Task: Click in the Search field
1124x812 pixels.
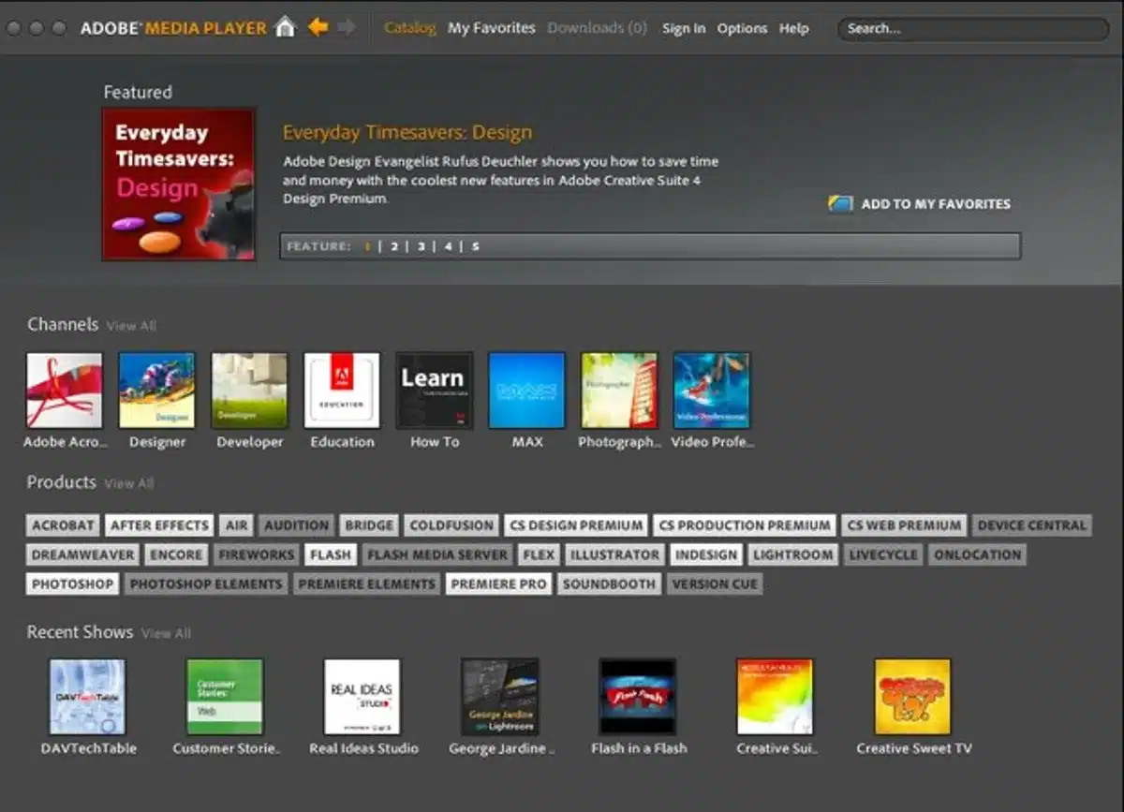Action: pyautogui.click(x=973, y=28)
